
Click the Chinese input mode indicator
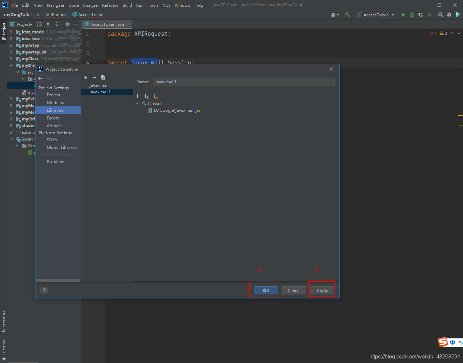(x=453, y=342)
